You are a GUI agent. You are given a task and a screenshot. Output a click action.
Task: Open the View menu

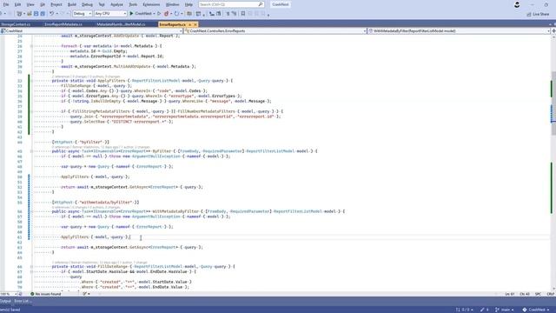coord(30,4)
